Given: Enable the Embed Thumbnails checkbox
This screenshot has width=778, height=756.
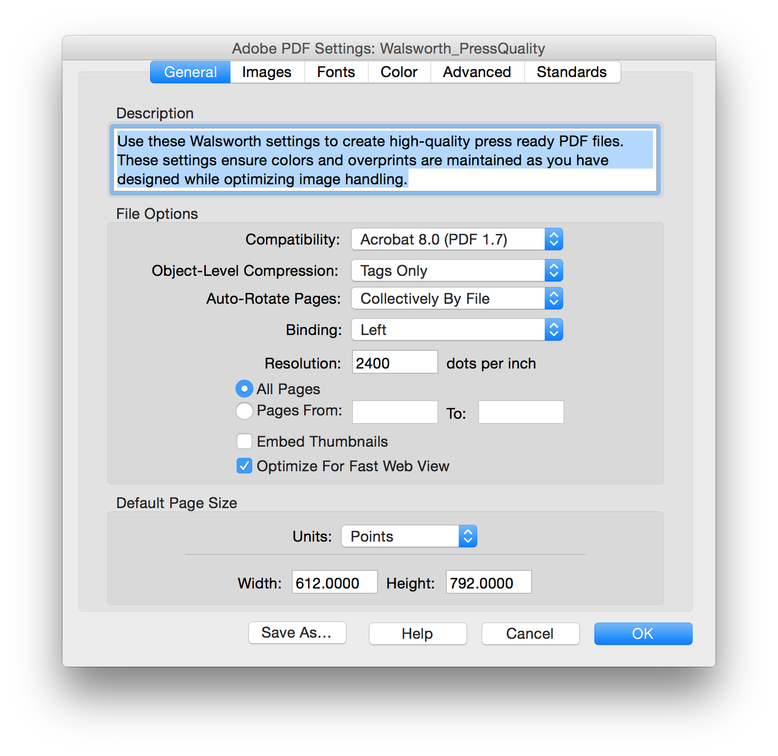Looking at the screenshot, I should [244, 442].
